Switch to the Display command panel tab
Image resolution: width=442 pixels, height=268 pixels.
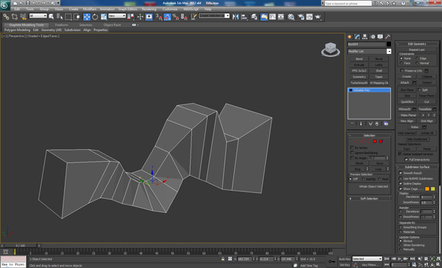tap(381, 37)
